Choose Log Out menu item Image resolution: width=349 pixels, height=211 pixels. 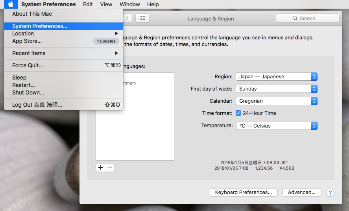click(x=63, y=105)
